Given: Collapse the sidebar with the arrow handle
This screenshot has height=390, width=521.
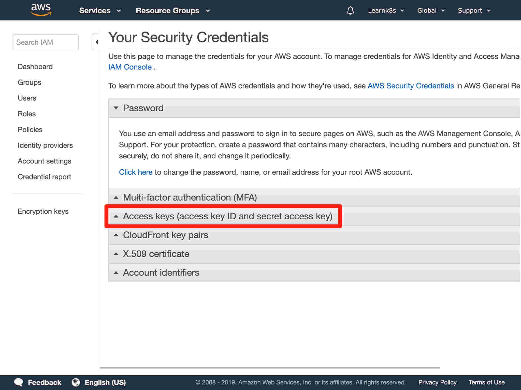Looking at the screenshot, I should pyautogui.click(x=95, y=42).
